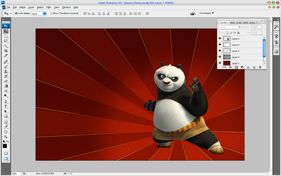Swap foreground and background colors
This screenshot has width=281, height=176.
[x=8, y=142]
